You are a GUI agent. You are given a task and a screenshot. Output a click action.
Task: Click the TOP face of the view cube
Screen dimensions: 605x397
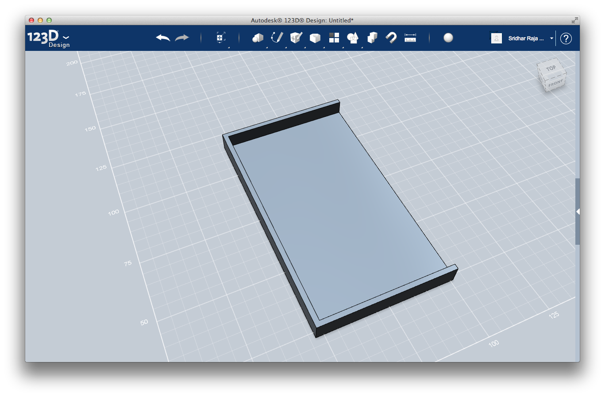(x=551, y=68)
